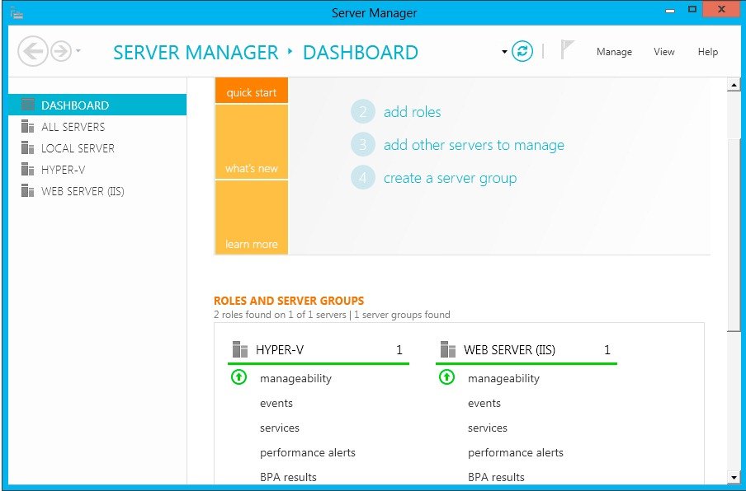This screenshot has height=491, width=746.
Task: Open events under Web Server (IIS)
Action: pyautogui.click(x=484, y=403)
